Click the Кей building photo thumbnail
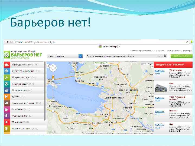 click(161, 88)
